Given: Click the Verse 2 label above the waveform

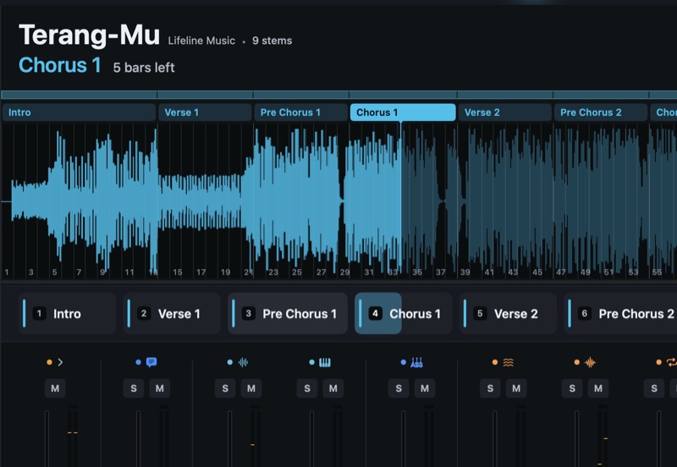Looking at the screenshot, I should click(505, 113).
